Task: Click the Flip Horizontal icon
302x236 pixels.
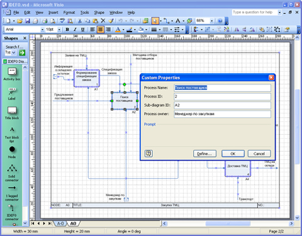Action: pyautogui.click(x=237, y=30)
